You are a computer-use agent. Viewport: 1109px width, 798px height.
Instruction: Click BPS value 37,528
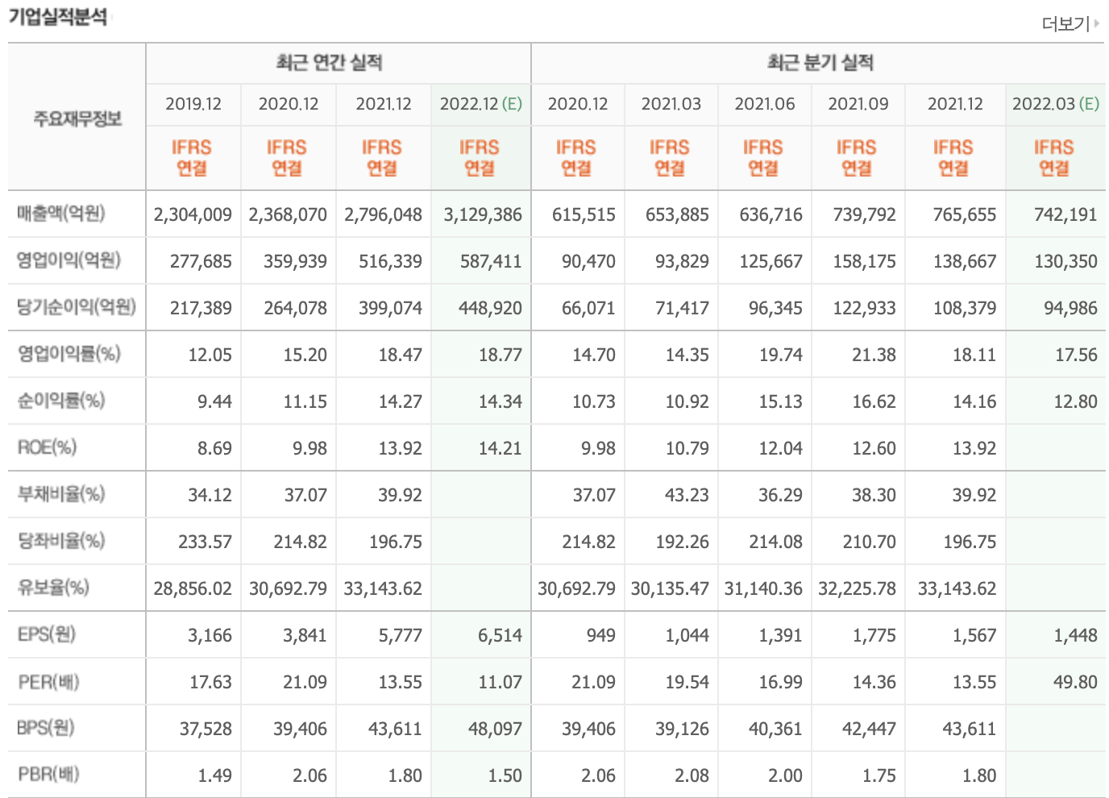pyautogui.click(x=206, y=729)
